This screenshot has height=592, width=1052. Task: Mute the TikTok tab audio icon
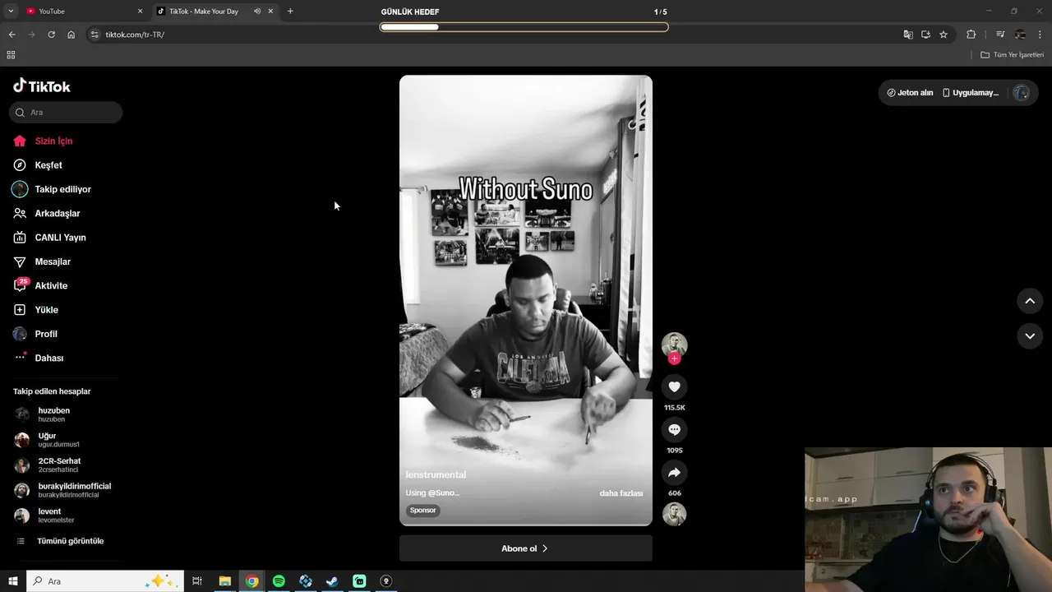(257, 12)
